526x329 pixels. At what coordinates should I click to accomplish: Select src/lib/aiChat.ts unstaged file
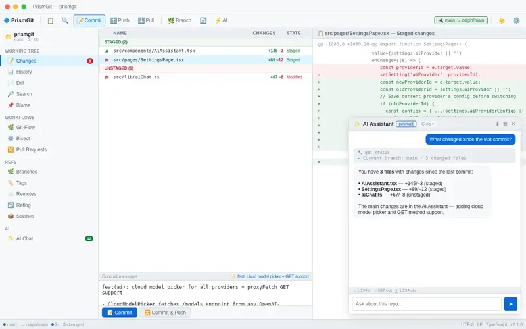pos(206,77)
